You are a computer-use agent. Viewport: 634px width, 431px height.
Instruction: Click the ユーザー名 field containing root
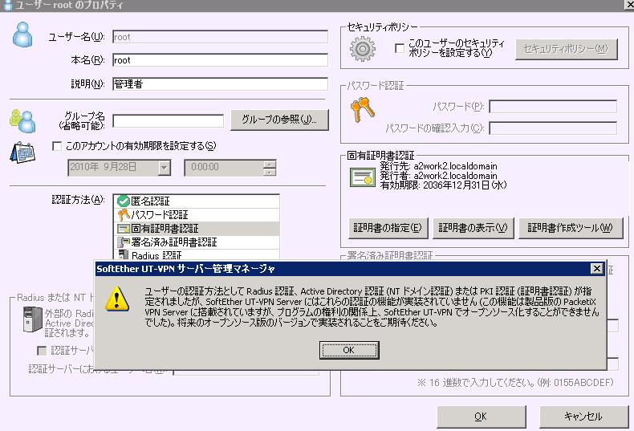coord(220,37)
